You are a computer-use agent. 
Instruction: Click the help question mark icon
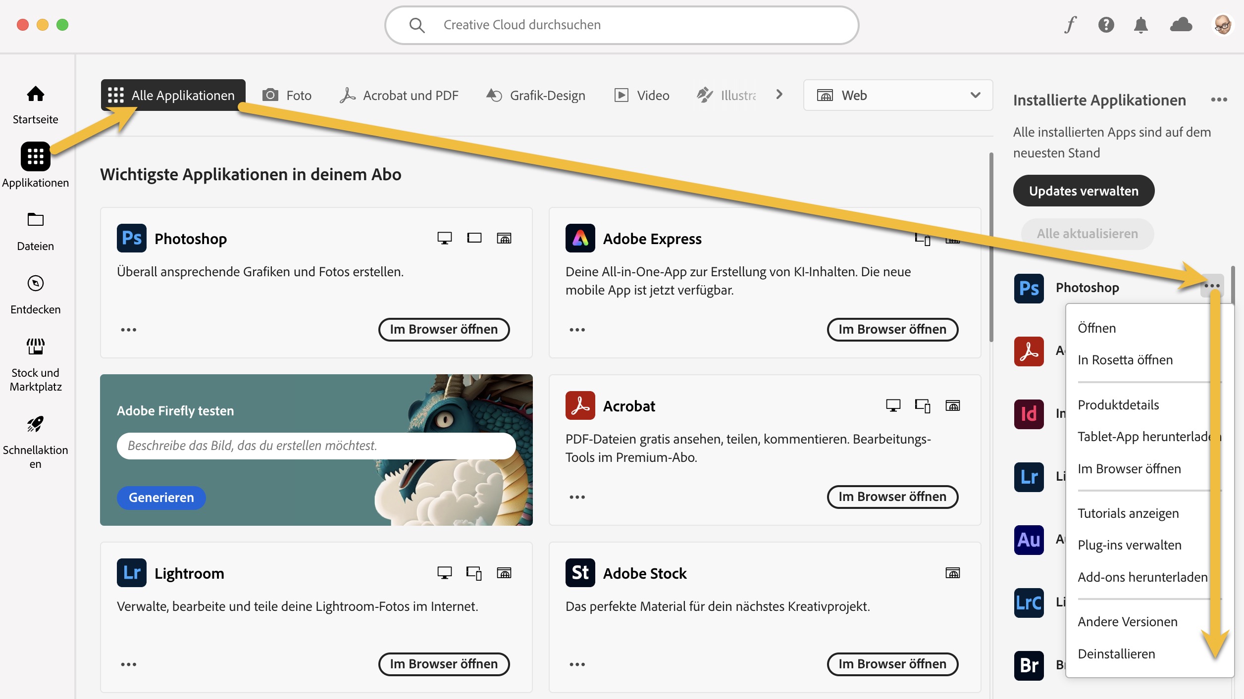point(1106,25)
